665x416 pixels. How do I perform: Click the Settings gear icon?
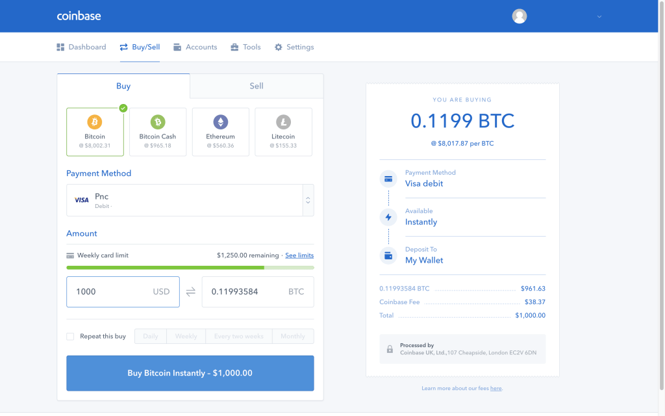coord(278,47)
